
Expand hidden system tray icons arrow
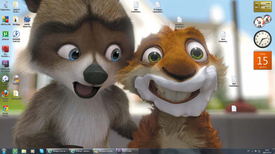[x=252, y=151]
